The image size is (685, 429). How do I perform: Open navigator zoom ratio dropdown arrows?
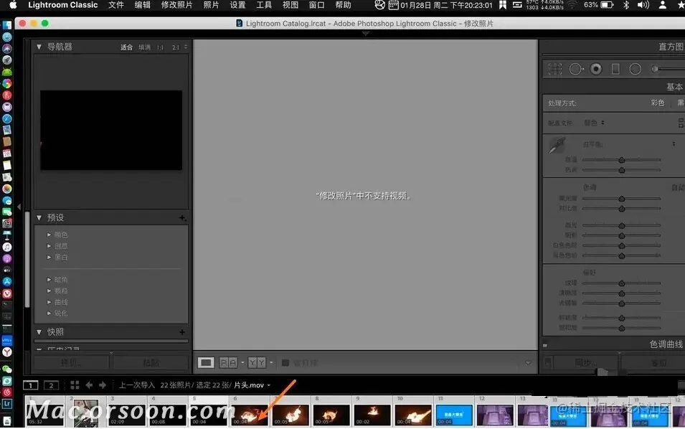186,47
